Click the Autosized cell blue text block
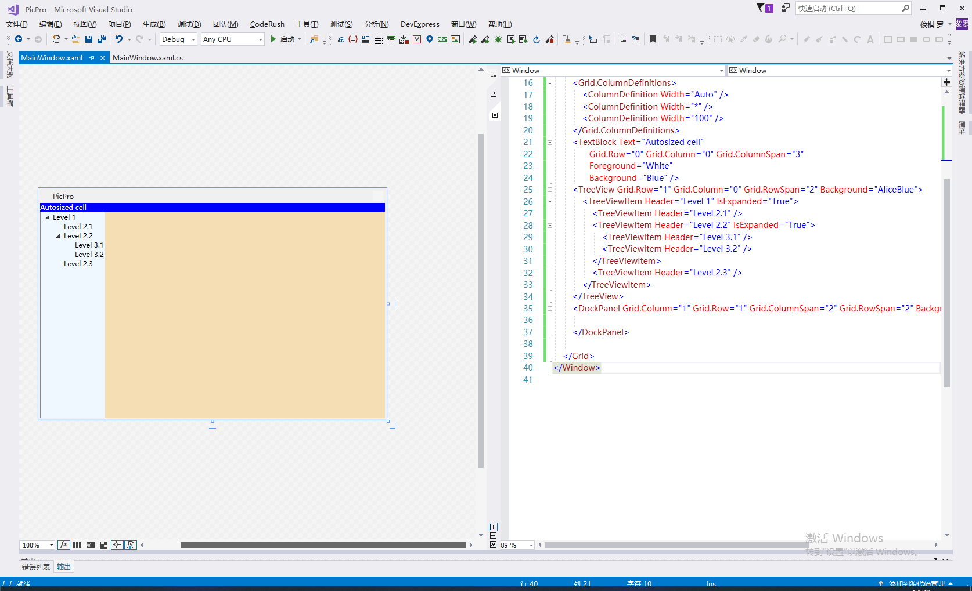The height and width of the screenshot is (591, 972). [212, 208]
